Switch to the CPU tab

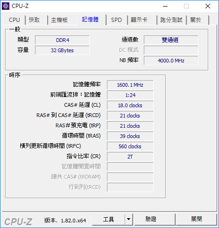click(x=14, y=20)
